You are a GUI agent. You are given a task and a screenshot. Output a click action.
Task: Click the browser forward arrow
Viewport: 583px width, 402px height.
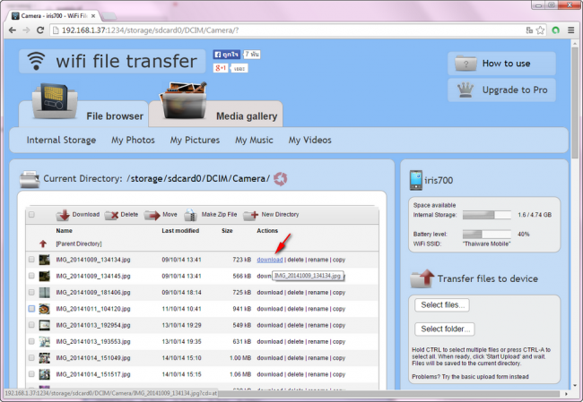(x=26, y=30)
